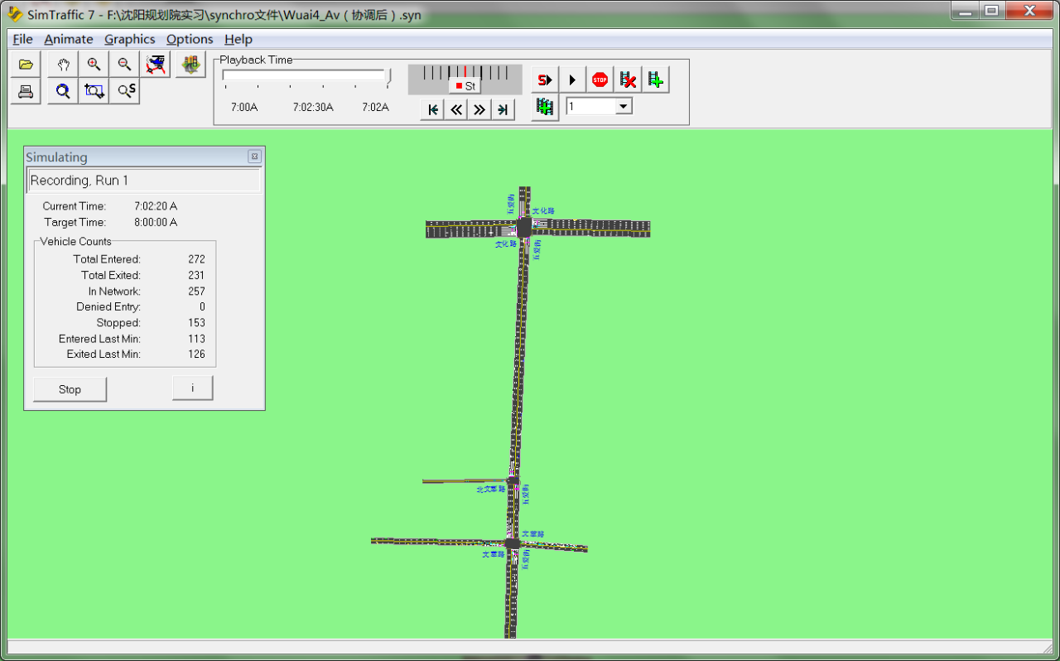Skip to the start of playback

[x=432, y=109]
